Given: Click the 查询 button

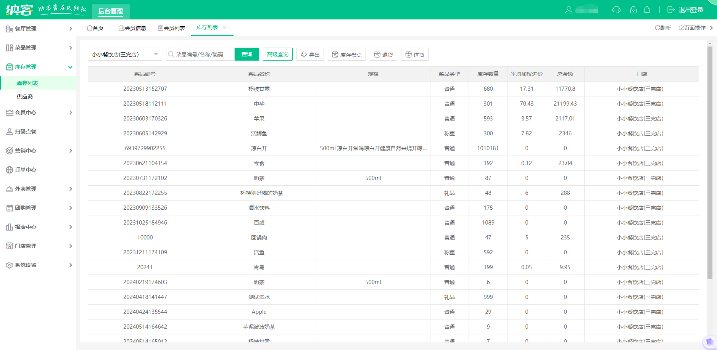Looking at the screenshot, I should coord(247,54).
